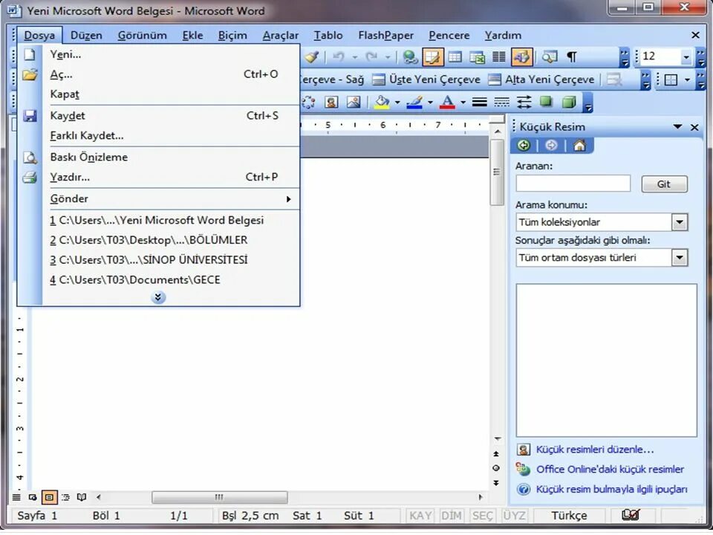Choose Kaydet from the Dosya menu
The width and height of the screenshot is (713, 535).
tap(158, 116)
